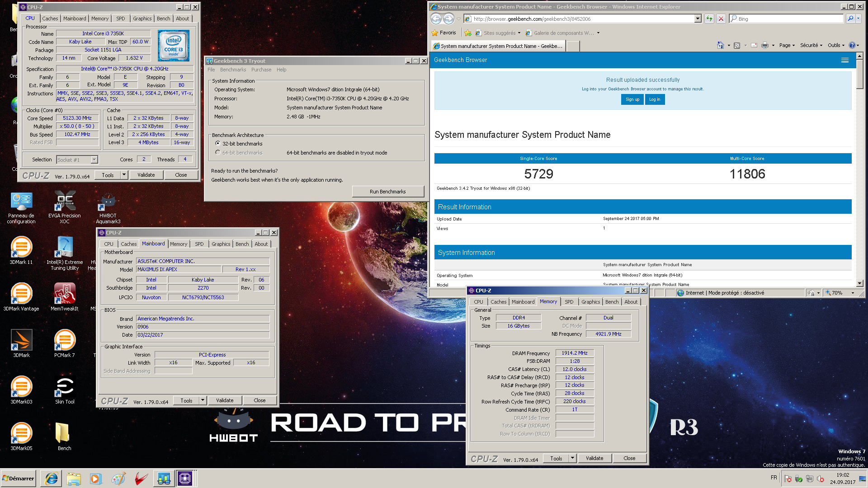Expand the Outils menu in IE
The height and width of the screenshot is (488, 868).
click(836, 45)
